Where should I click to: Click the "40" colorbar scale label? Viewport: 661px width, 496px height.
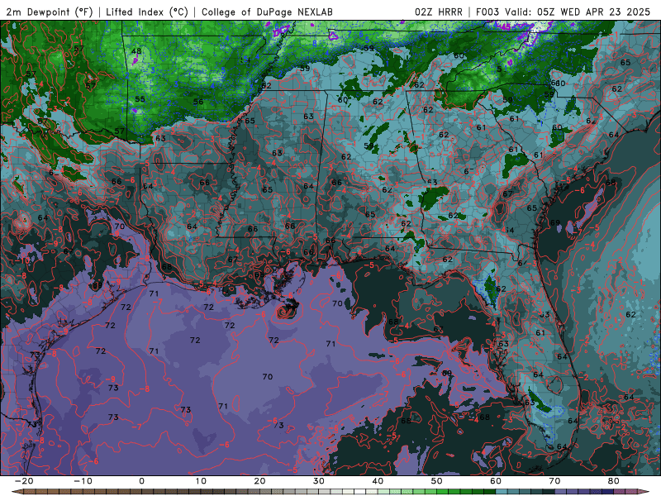pyautogui.click(x=378, y=481)
